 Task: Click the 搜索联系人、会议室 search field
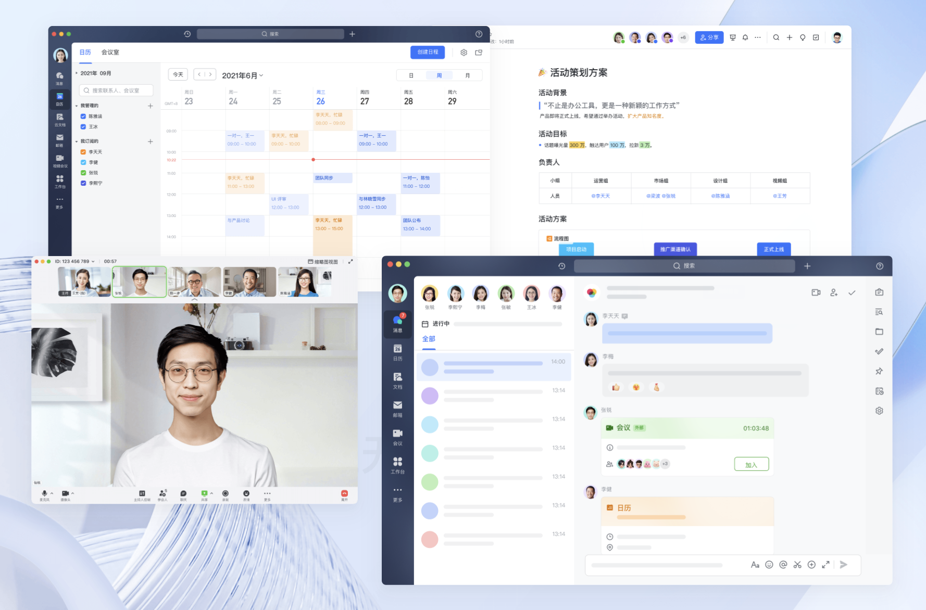tap(116, 90)
